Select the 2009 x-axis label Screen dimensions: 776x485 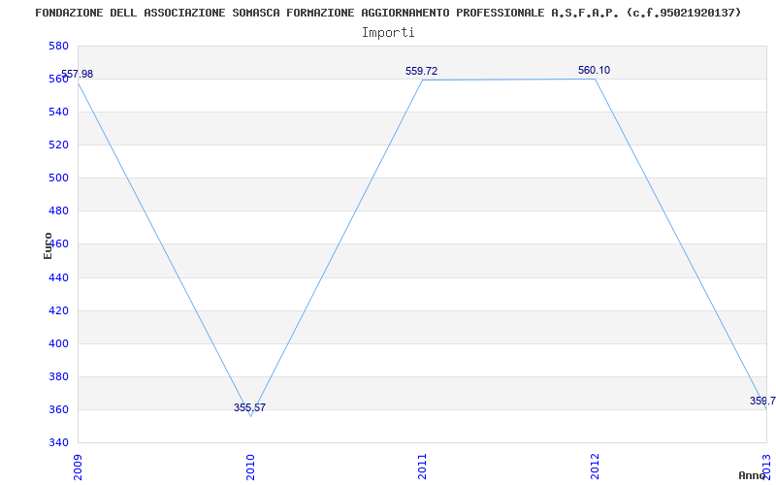[78, 467]
